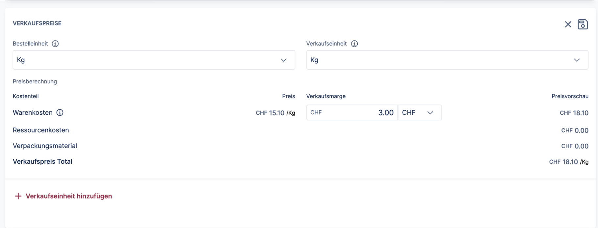This screenshot has width=598, height=228.
Task: Click the save disk icon
Action: [583, 24]
